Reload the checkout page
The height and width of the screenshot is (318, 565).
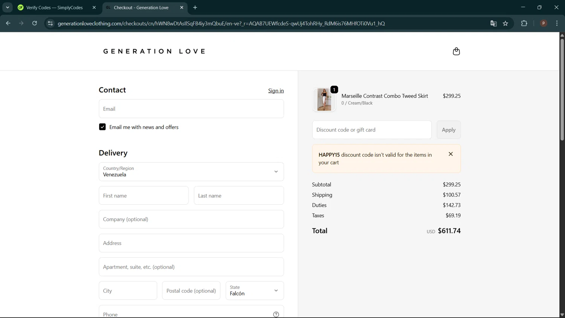pos(35,23)
